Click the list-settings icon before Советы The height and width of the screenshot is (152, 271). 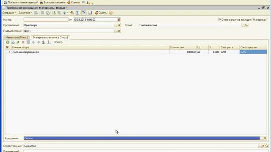(x=90, y=13)
